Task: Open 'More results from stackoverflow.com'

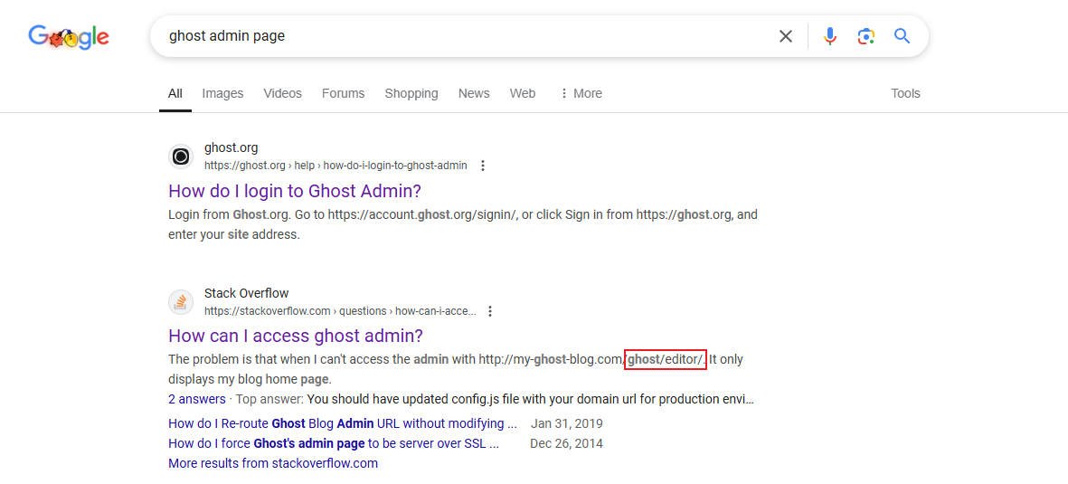Action: point(273,463)
